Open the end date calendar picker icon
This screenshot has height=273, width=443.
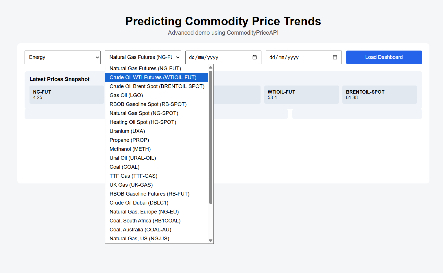(335, 57)
